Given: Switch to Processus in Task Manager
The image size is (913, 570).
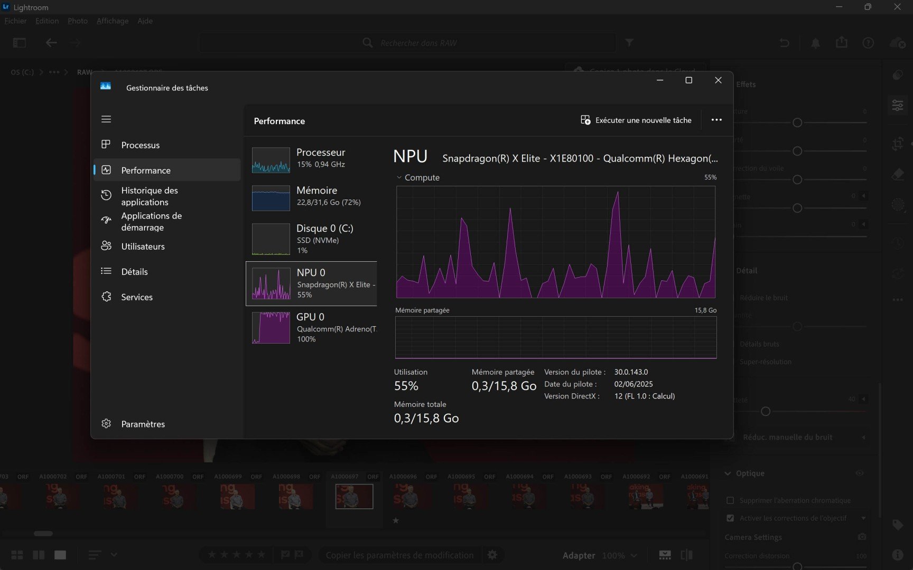Looking at the screenshot, I should [x=167, y=145].
